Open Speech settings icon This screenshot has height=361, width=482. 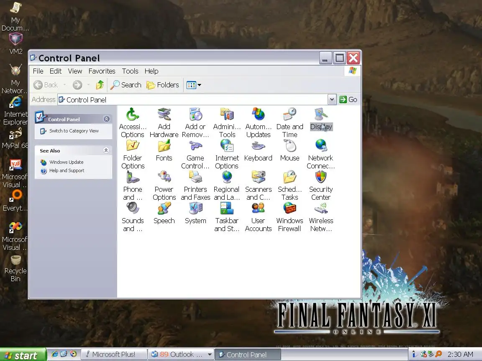[x=164, y=213]
